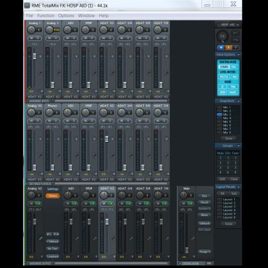Select Submix routing mode
Viewport: 268px width, 268px height.
224,67
